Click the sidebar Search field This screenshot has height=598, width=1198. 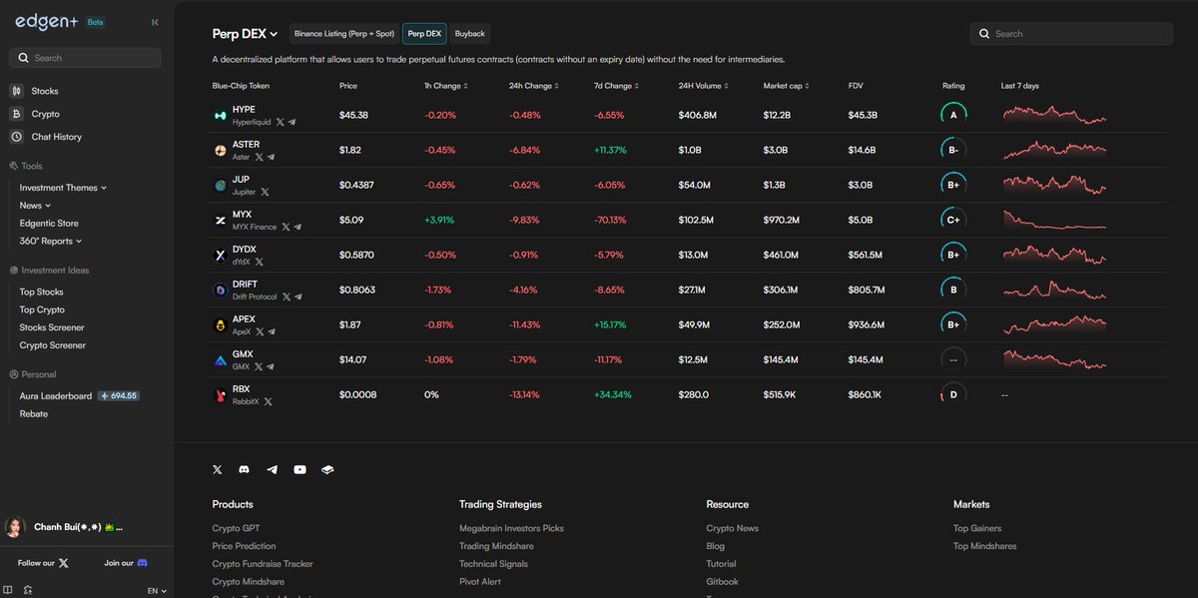[x=85, y=58]
